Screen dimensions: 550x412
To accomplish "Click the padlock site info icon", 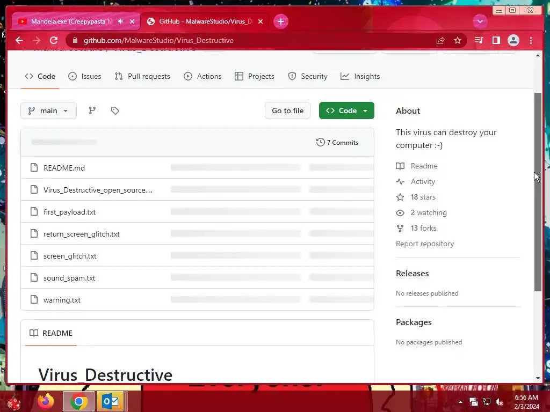I will point(75,40).
